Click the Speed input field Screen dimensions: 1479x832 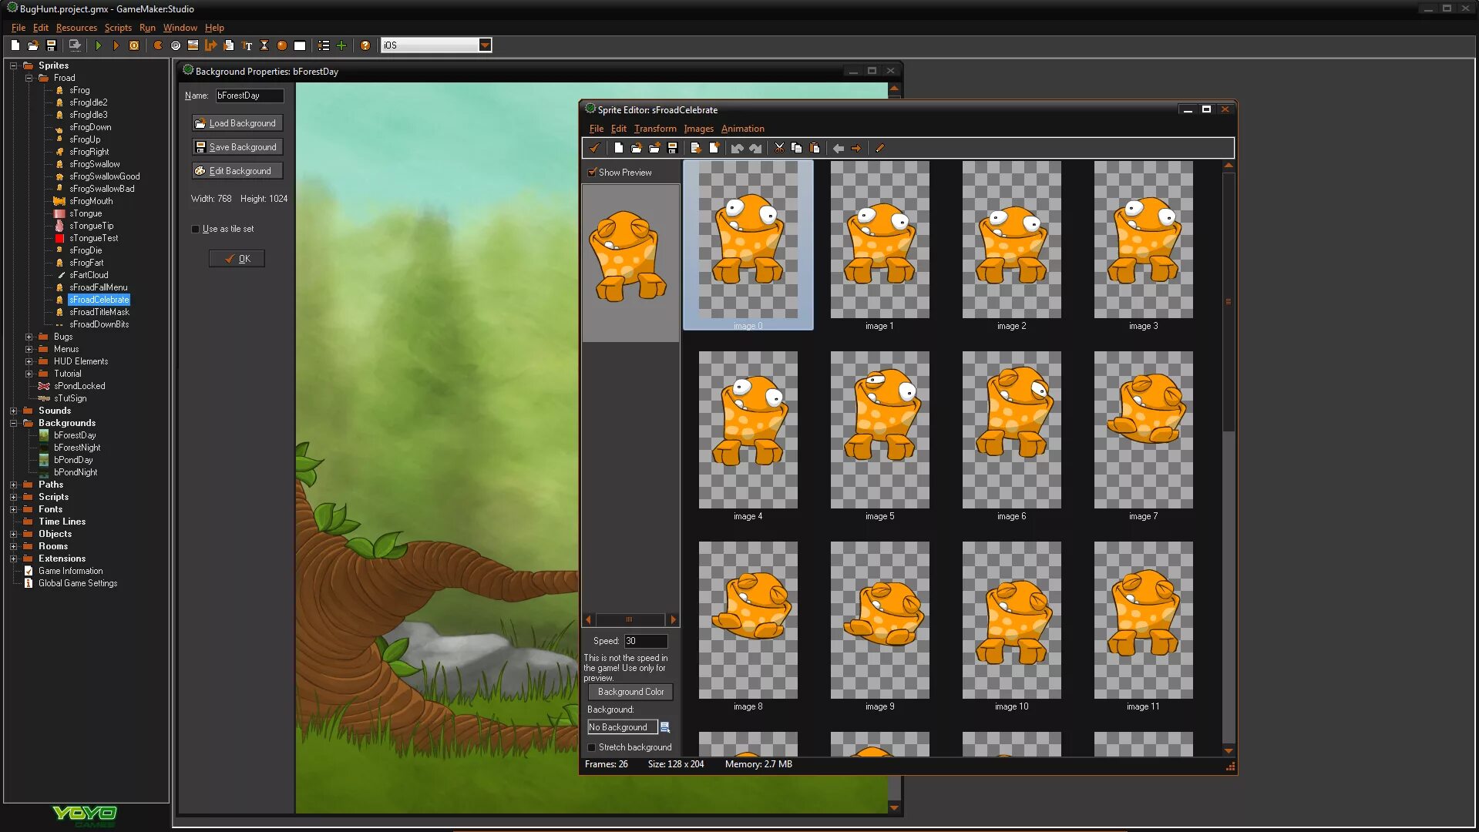coord(645,641)
